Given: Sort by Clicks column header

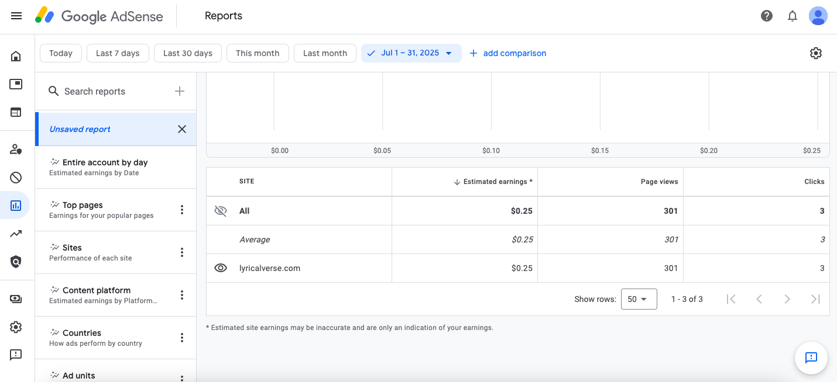Looking at the screenshot, I should [x=814, y=182].
